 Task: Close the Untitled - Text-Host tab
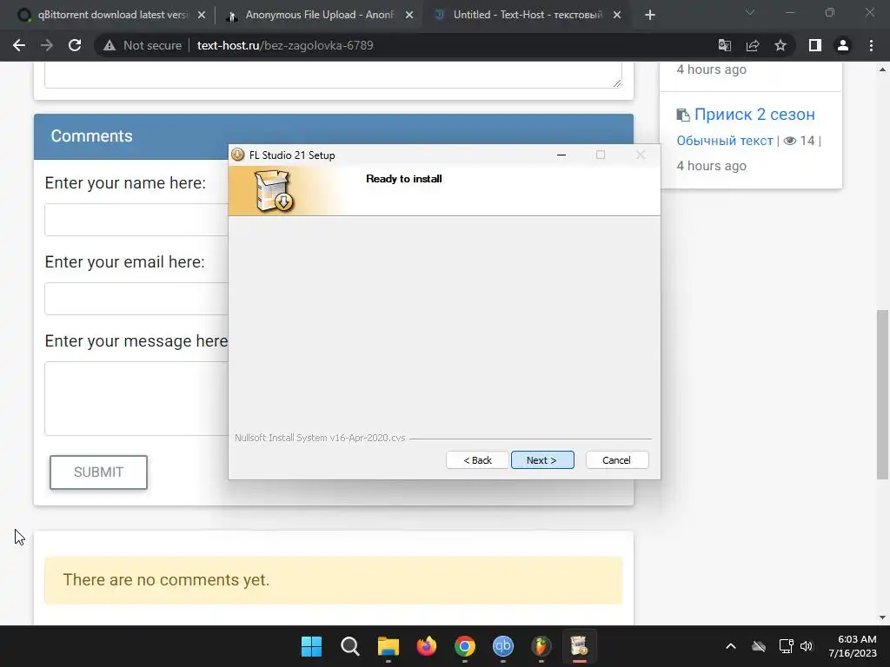click(617, 16)
